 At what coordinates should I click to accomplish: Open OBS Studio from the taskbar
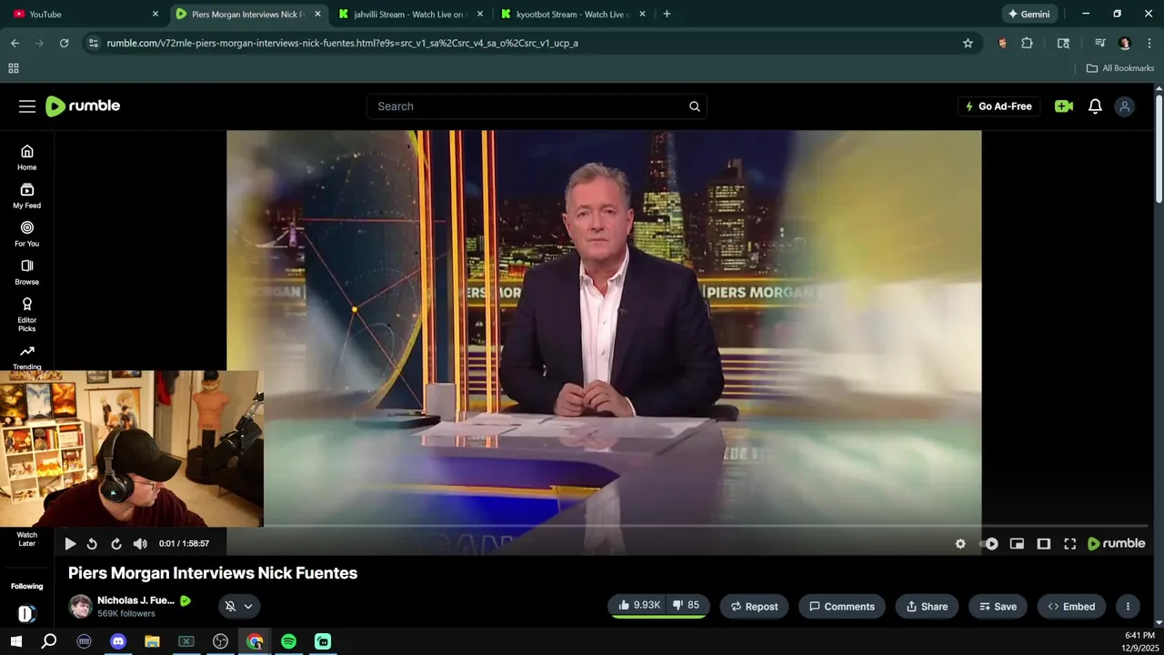pyautogui.click(x=220, y=641)
